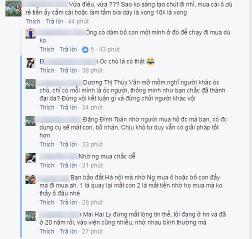Like the comment posted 28 phút ago

click(47, 202)
